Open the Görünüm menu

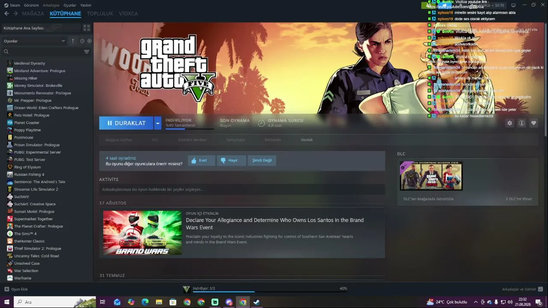click(x=32, y=5)
